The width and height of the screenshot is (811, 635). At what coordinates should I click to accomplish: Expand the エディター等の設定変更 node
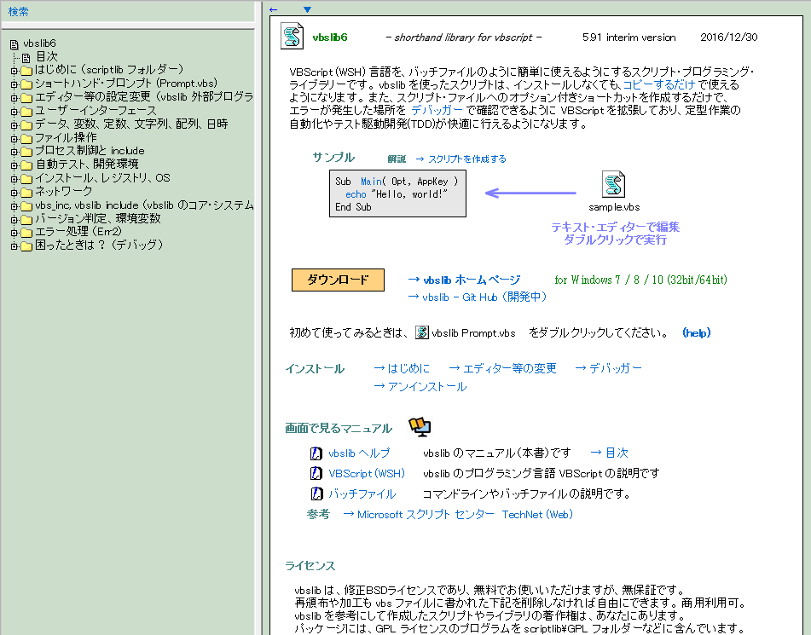point(14,98)
